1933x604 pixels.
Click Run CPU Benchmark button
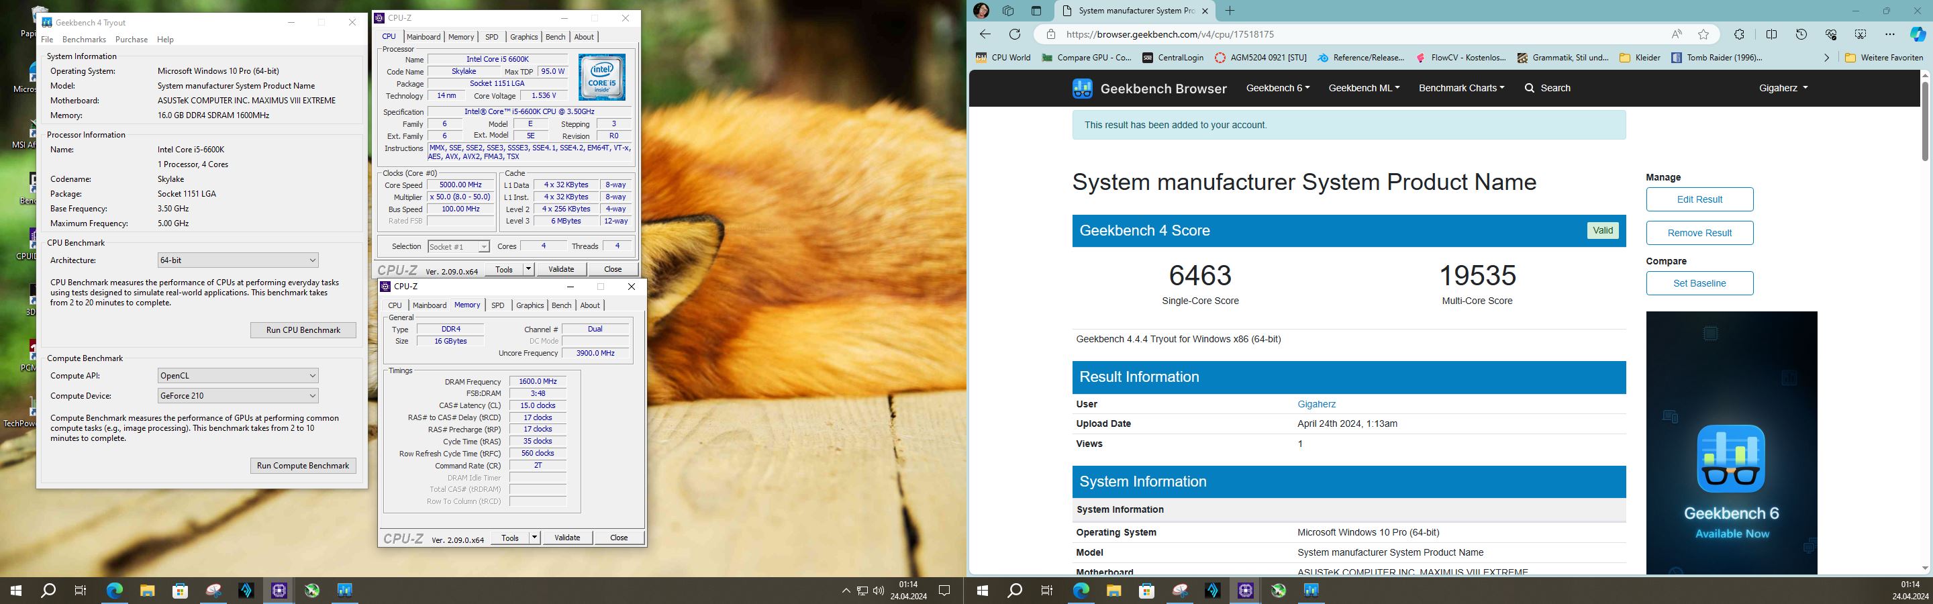(x=303, y=330)
